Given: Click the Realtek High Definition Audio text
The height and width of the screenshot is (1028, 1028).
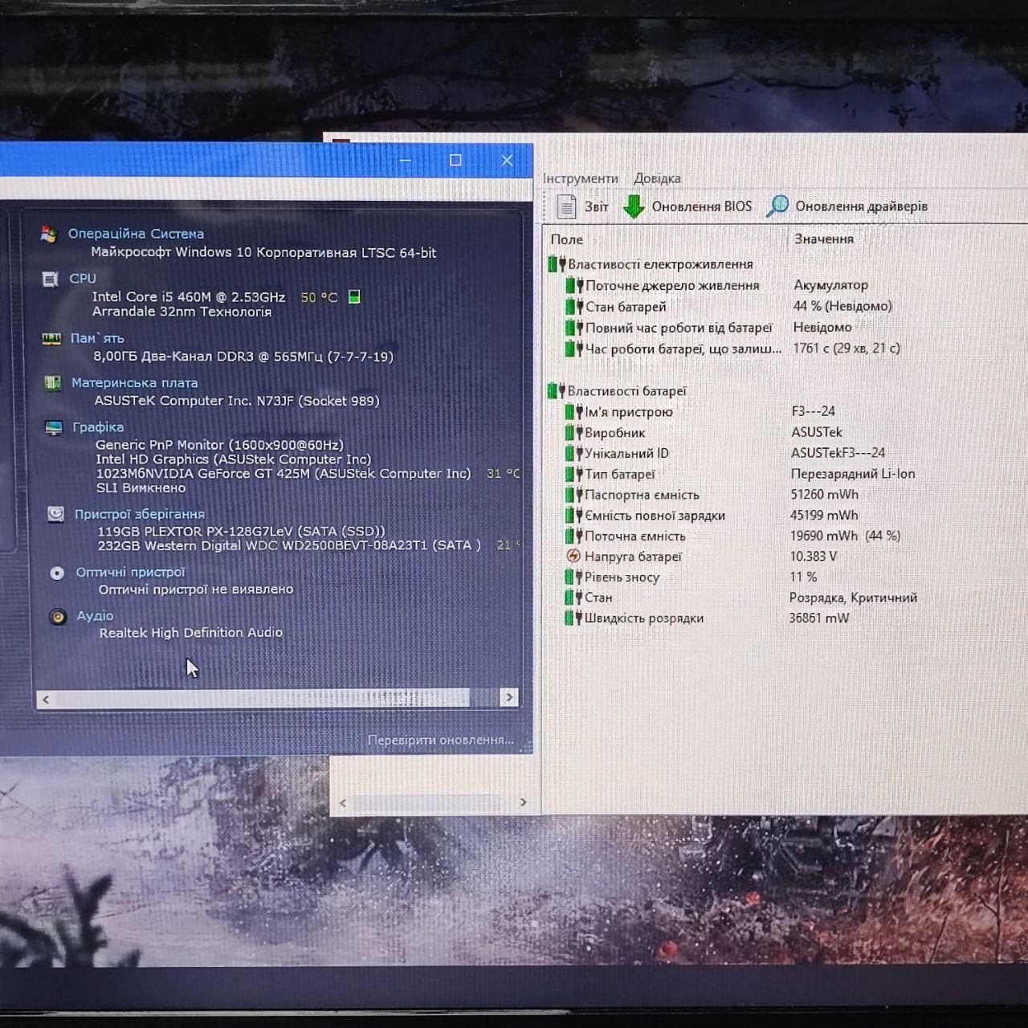Looking at the screenshot, I should [x=191, y=633].
